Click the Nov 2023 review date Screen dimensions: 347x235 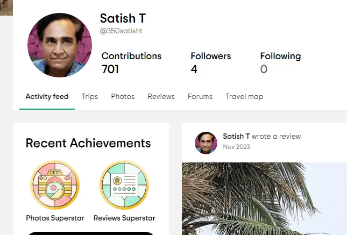(x=236, y=147)
